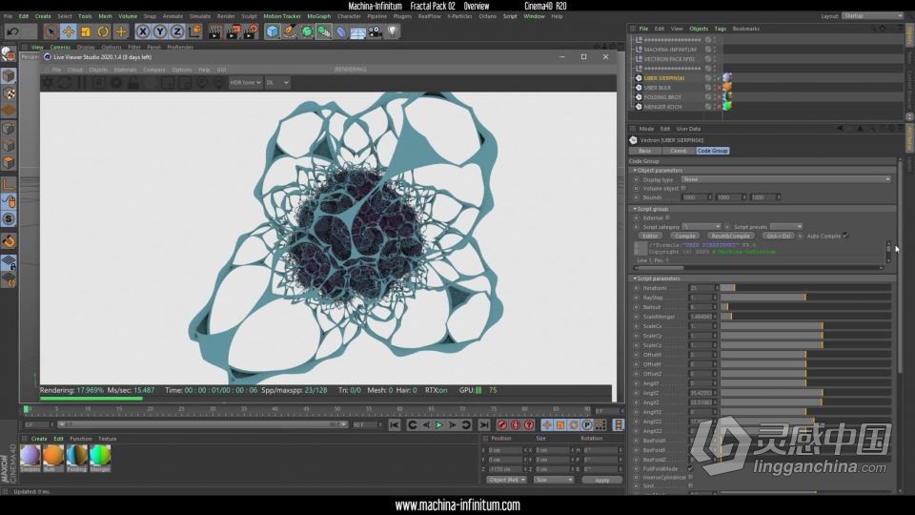Screen dimensions: 915x515
Task: Click material tag on UBER SIERPINSKI
Action: 727,77
